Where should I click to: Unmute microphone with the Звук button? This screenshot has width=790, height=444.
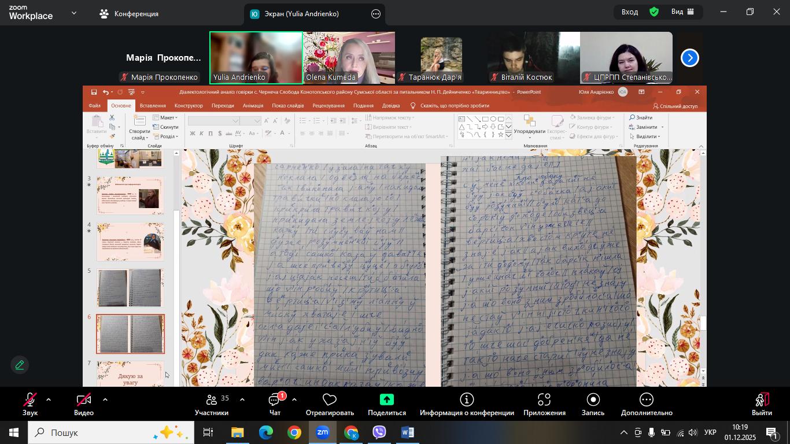coord(30,404)
